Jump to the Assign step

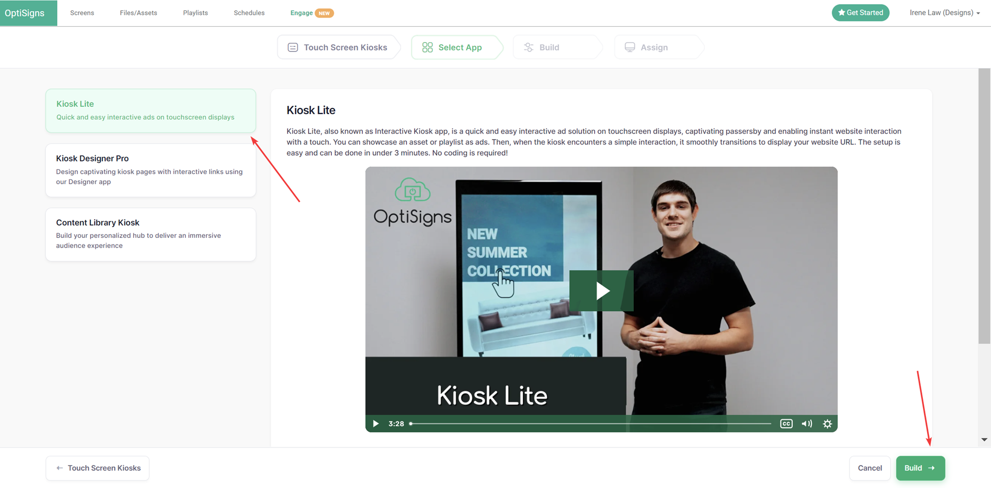(x=658, y=47)
